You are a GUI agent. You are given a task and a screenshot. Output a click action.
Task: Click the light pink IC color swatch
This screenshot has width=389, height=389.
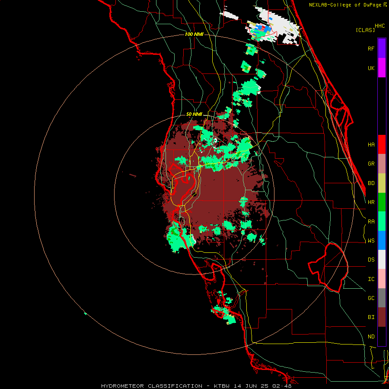coord(382,279)
